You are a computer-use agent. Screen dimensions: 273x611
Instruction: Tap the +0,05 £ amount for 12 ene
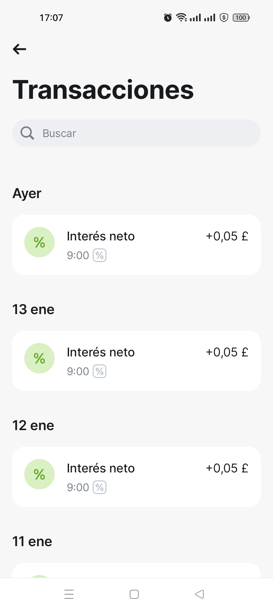(x=227, y=468)
